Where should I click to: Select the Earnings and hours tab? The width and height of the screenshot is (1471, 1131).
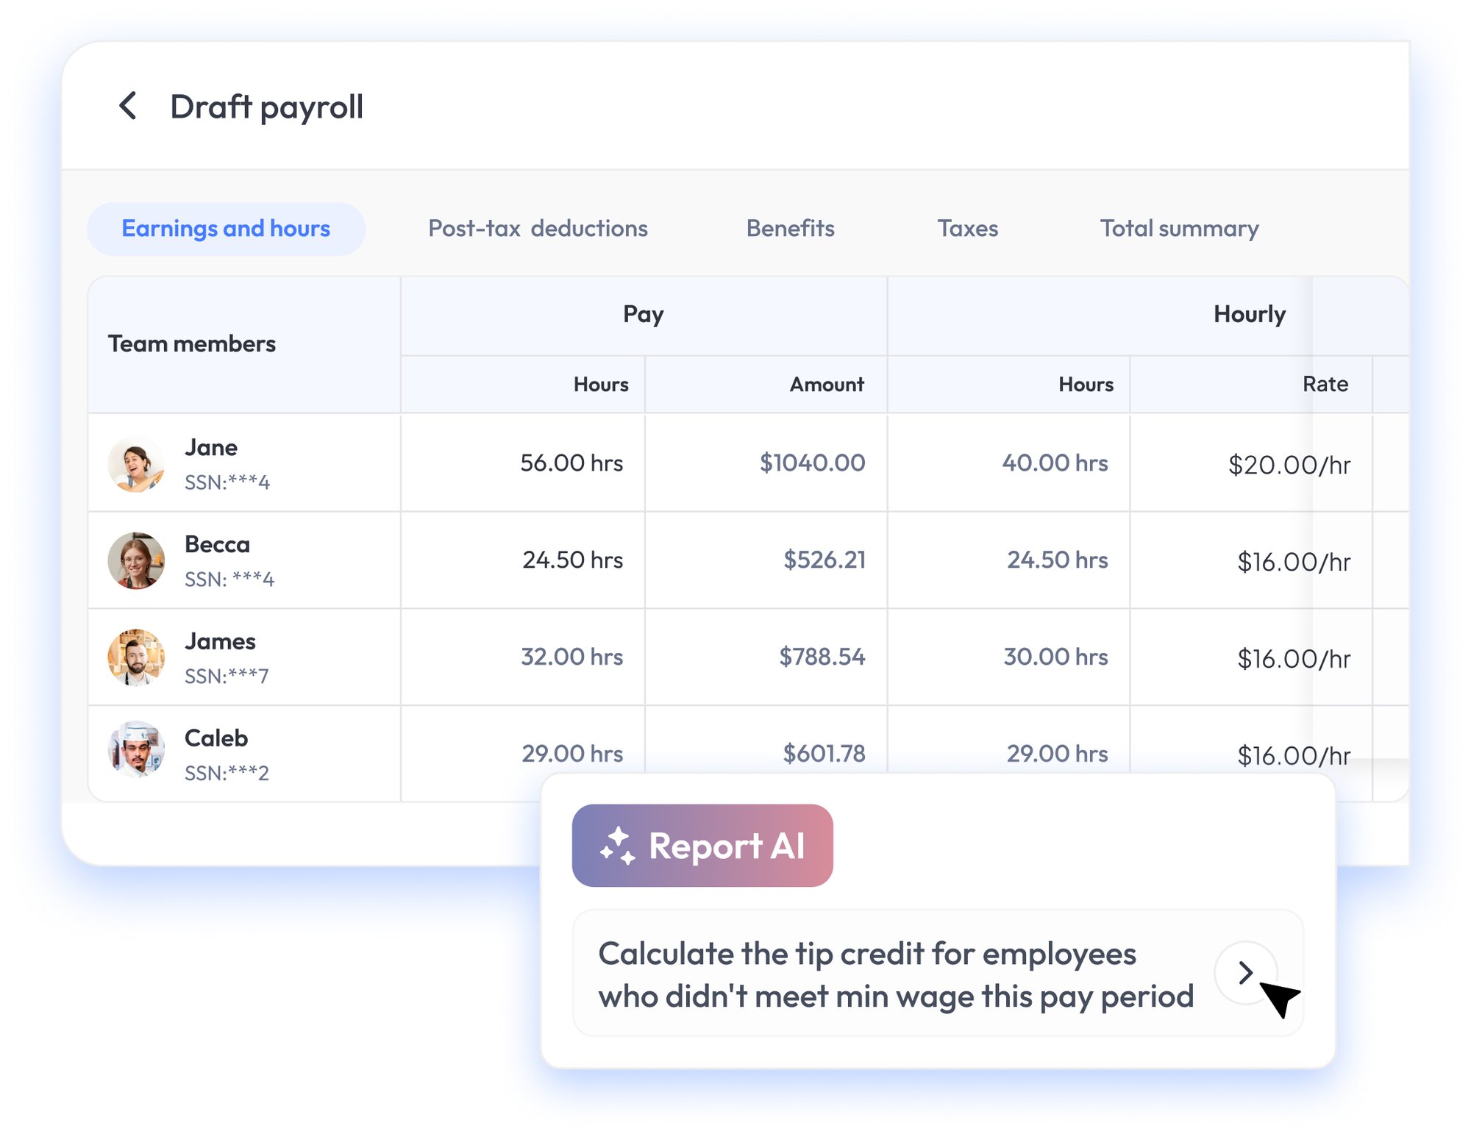226,229
